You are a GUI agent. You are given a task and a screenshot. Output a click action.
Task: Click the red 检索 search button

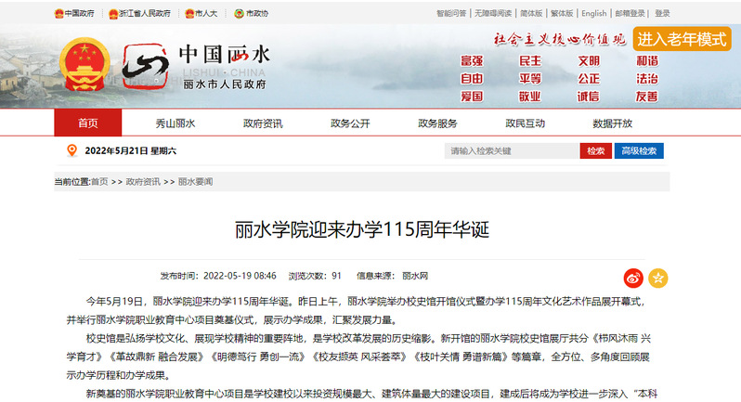pyautogui.click(x=594, y=150)
